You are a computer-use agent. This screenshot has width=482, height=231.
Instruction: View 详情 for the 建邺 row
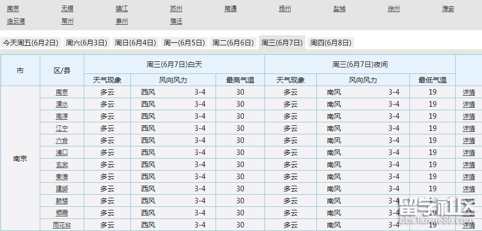469,189
